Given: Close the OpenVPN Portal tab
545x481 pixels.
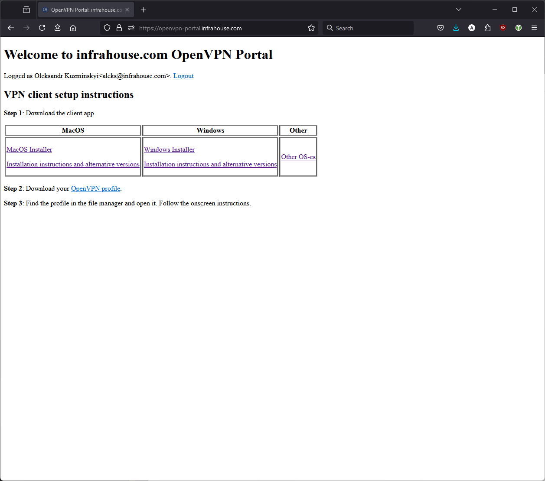Looking at the screenshot, I should pyautogui.click(x=127, y=10).
